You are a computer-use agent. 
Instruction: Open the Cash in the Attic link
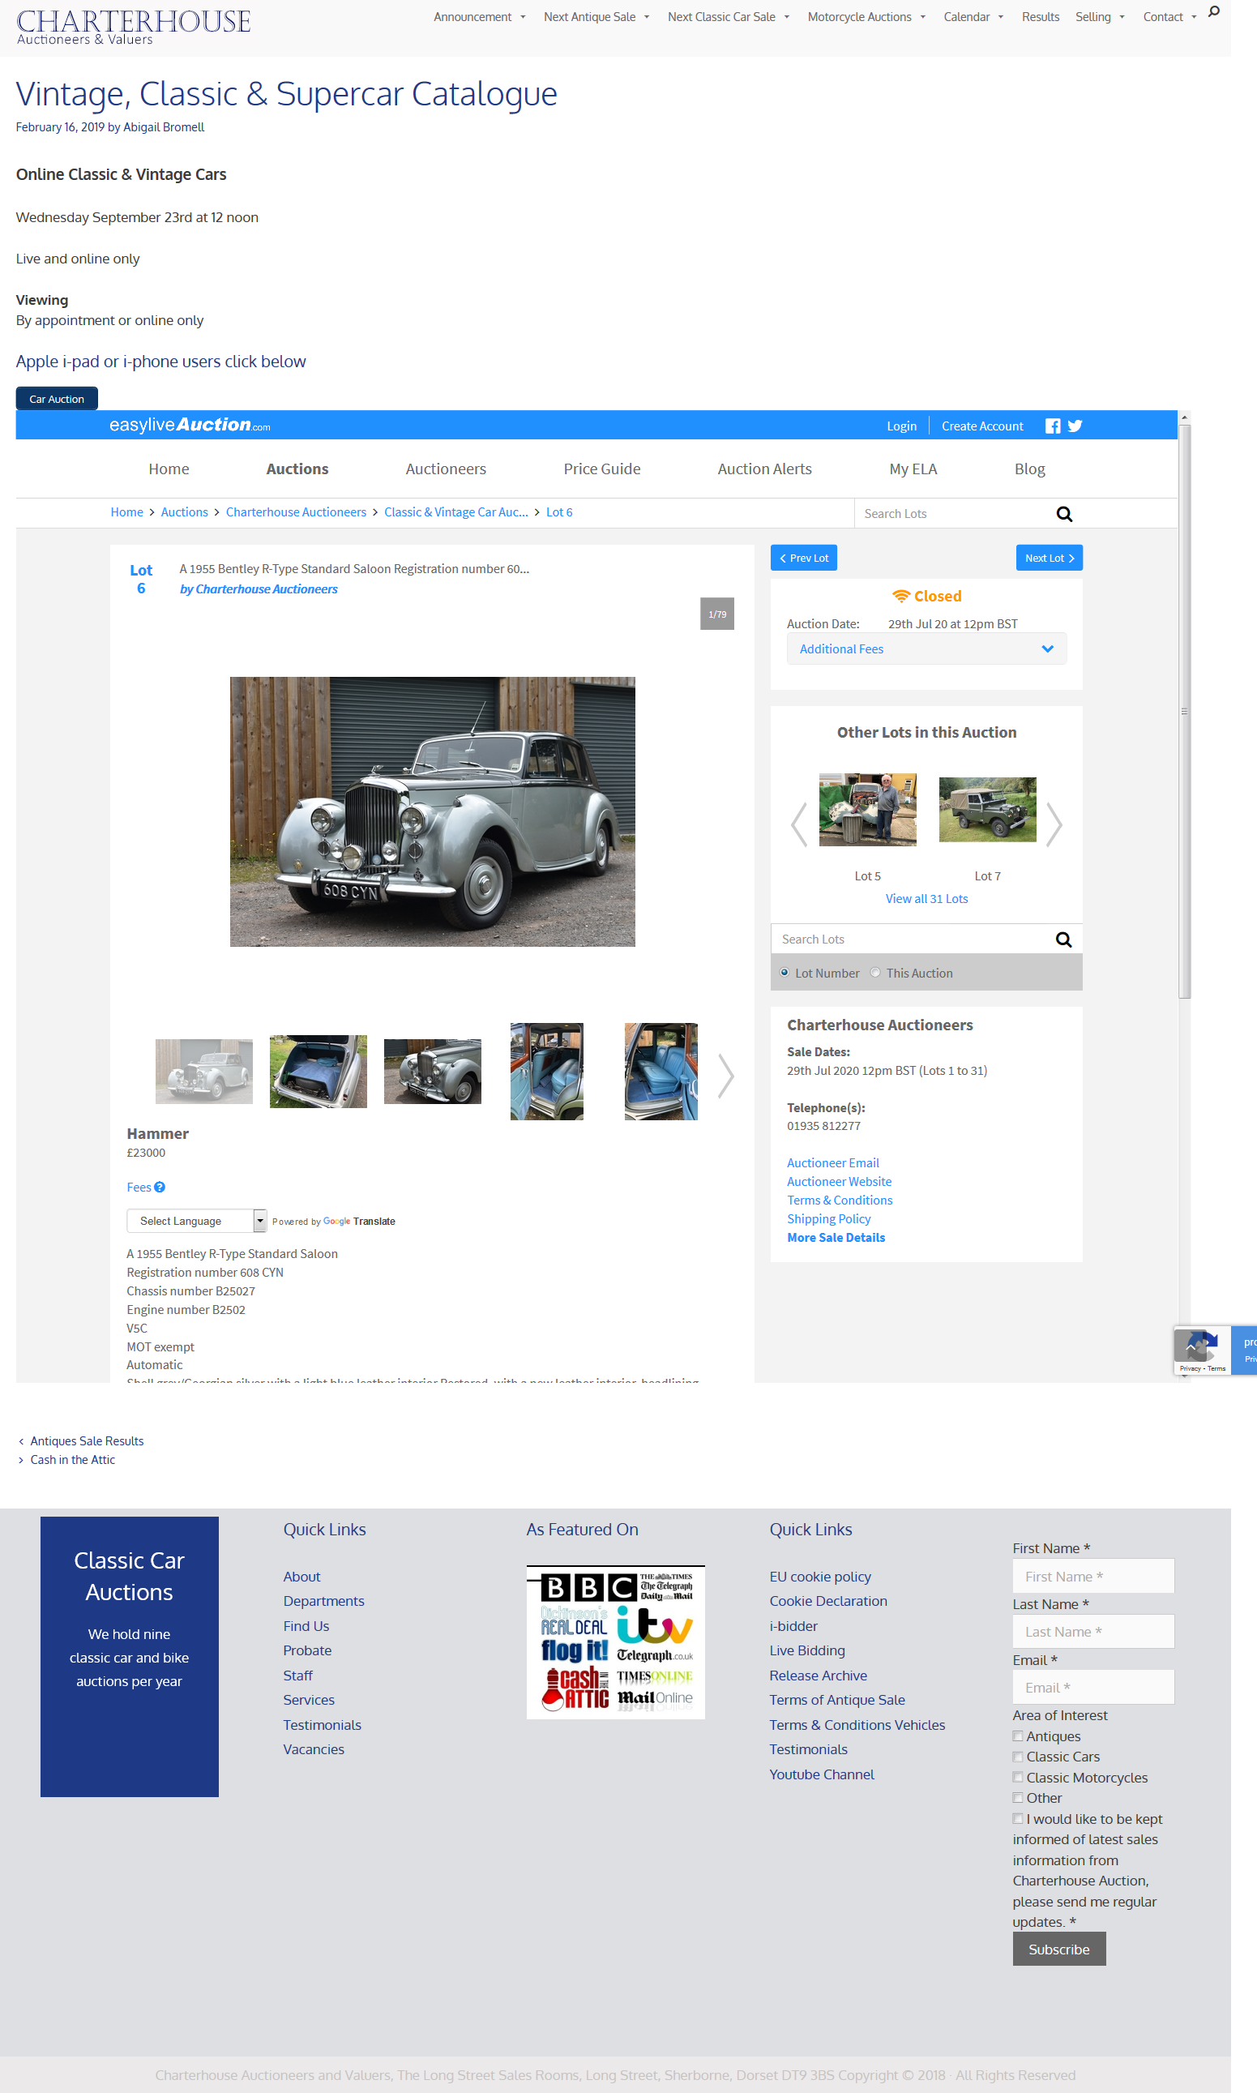point(72,1459)
